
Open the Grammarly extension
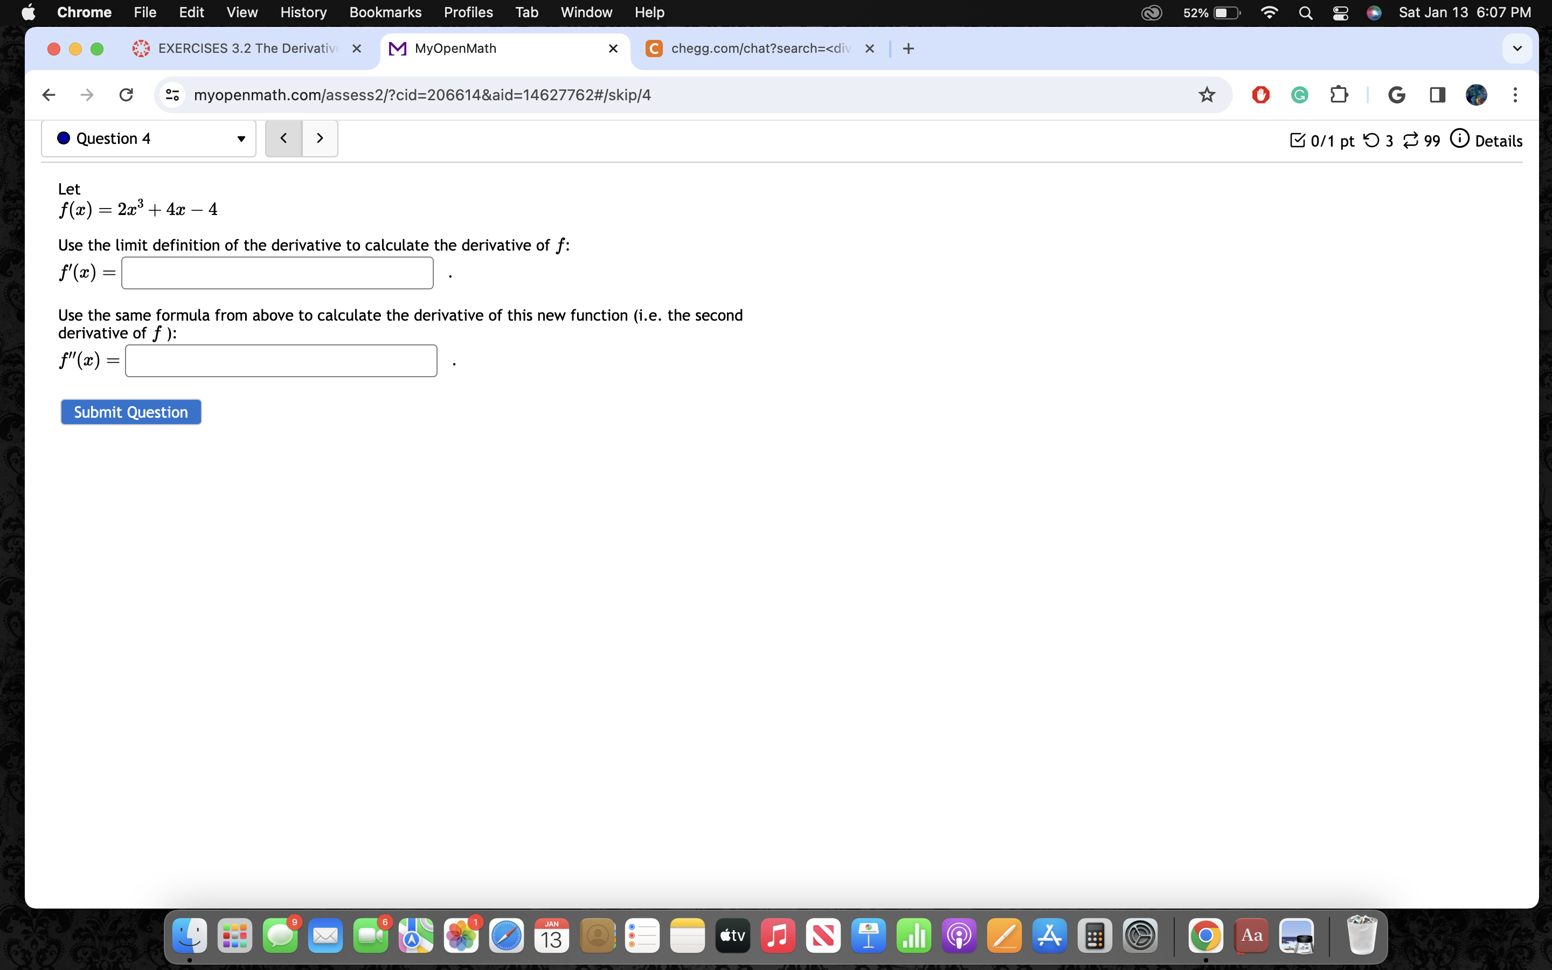1299,94
